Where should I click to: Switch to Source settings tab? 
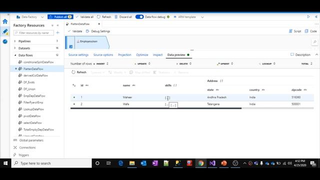click(x=78, y=55)
